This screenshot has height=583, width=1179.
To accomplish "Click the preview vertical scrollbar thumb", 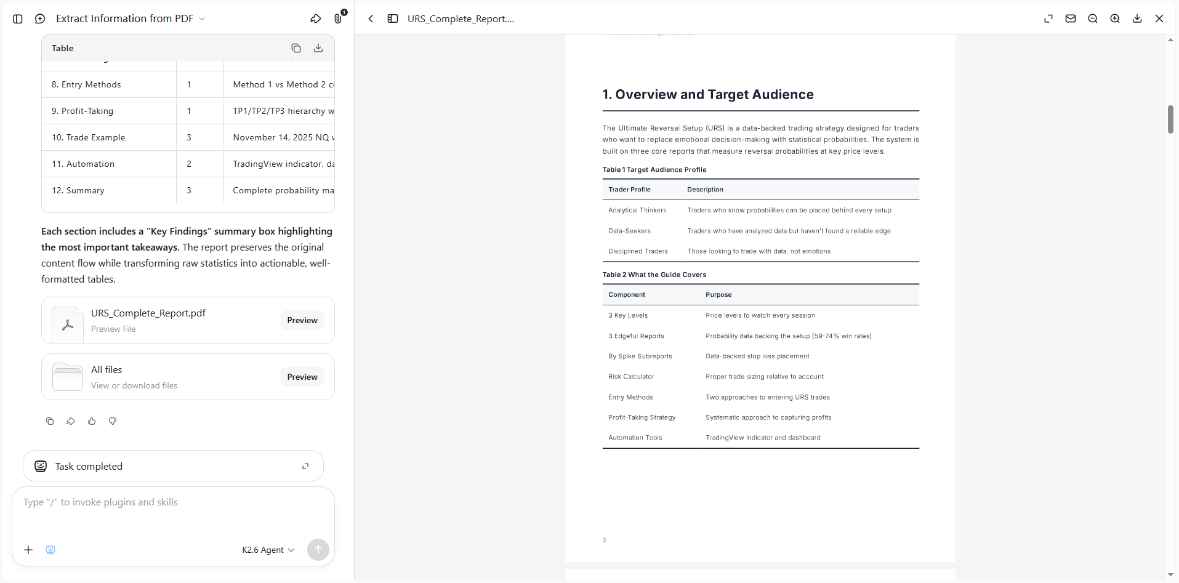I will click(x=1171, y=119).
